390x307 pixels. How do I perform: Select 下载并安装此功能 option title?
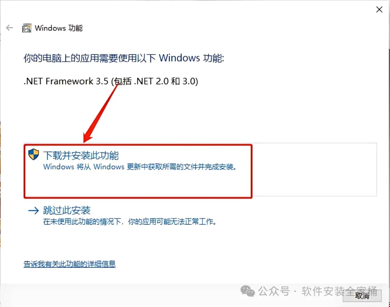point(81,155)
